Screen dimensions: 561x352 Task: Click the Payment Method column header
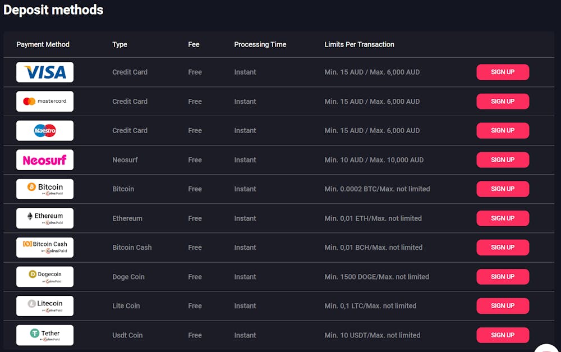pos(43,44)
